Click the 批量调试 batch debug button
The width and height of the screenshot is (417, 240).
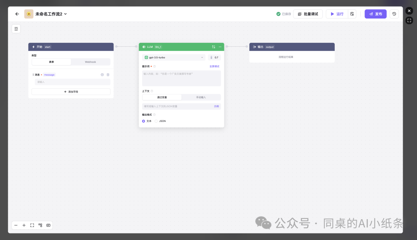coord(308,14)
